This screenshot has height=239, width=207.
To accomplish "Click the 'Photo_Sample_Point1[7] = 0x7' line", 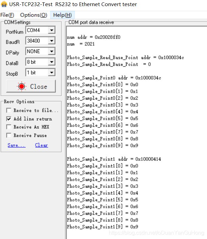I will (x=103, y=213).
